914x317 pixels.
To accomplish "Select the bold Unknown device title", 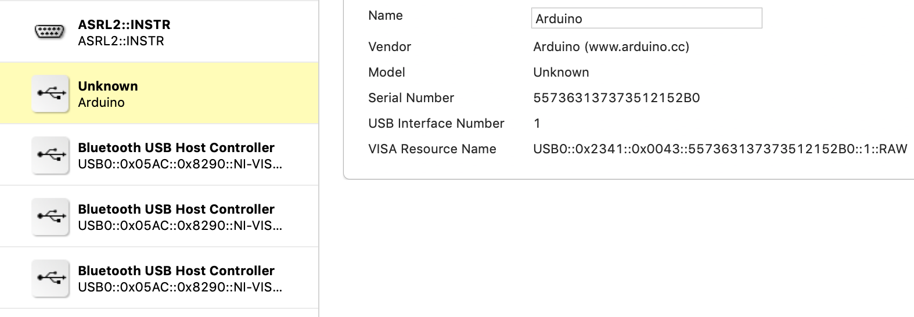I will coord(108,86).
